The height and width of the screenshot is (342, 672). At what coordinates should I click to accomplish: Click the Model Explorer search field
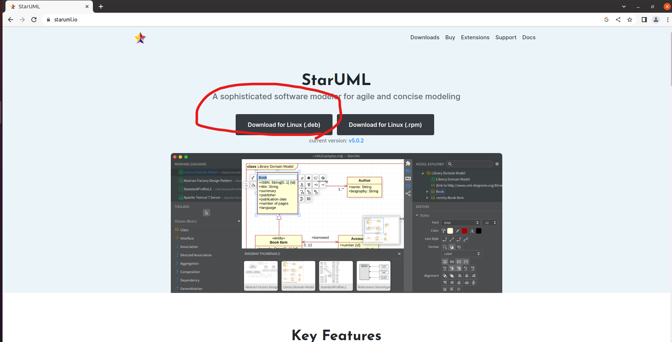pos(470,164)
